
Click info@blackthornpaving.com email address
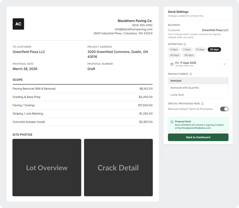pyautogui.click(x=133, y=29)
